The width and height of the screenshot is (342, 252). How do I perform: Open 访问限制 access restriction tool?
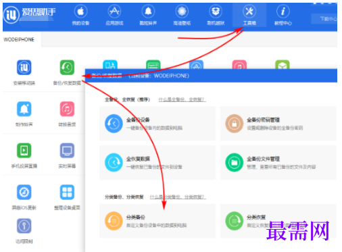[24, 231]
